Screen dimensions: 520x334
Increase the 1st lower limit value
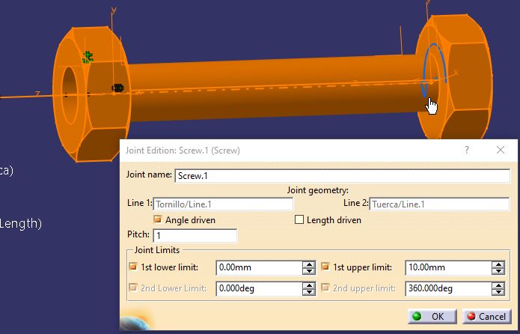(309, 264)
